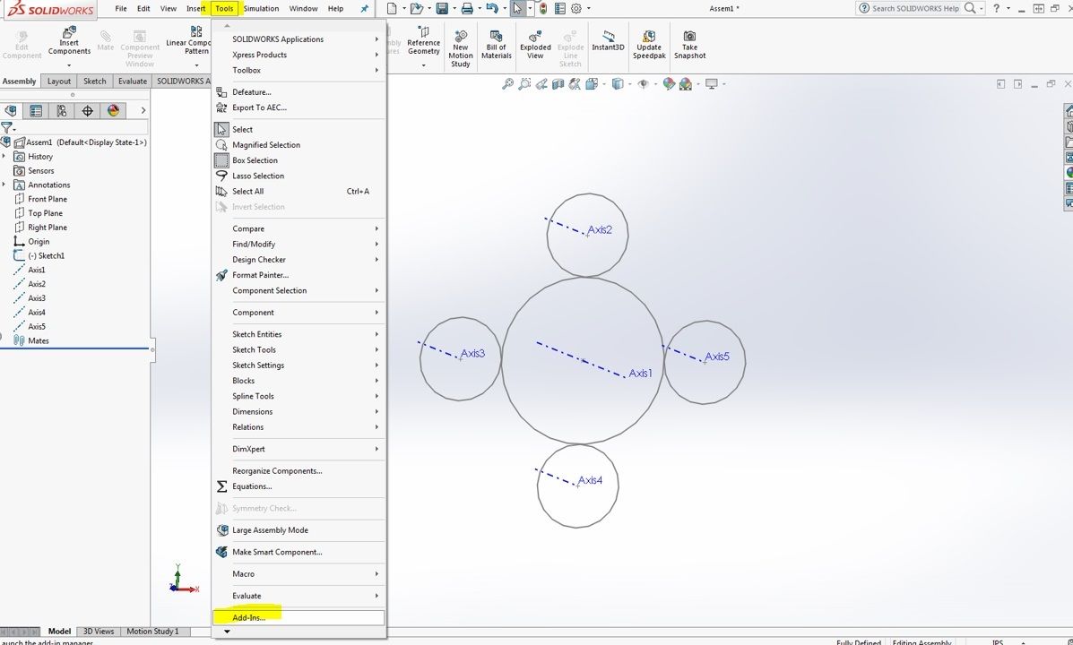Open the Update Speedpak tool
Image resolution: width=1073 pixels, height=645 pixels.
coord(649,44)
